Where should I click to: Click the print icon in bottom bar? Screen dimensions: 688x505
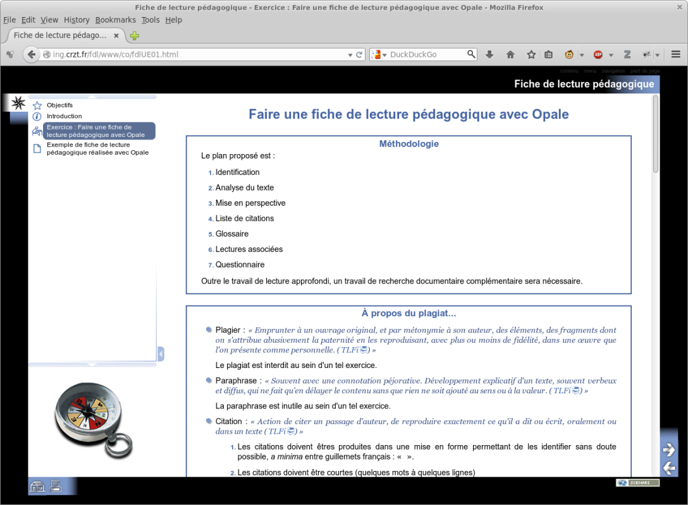click(x=56, y=486)
